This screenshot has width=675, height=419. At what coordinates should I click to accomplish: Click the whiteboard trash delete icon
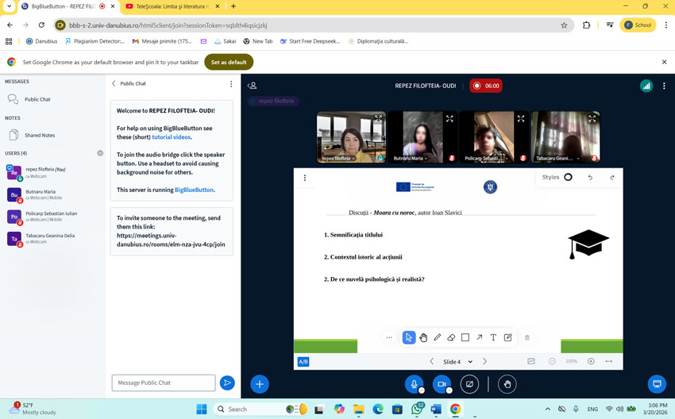point(527,338)
